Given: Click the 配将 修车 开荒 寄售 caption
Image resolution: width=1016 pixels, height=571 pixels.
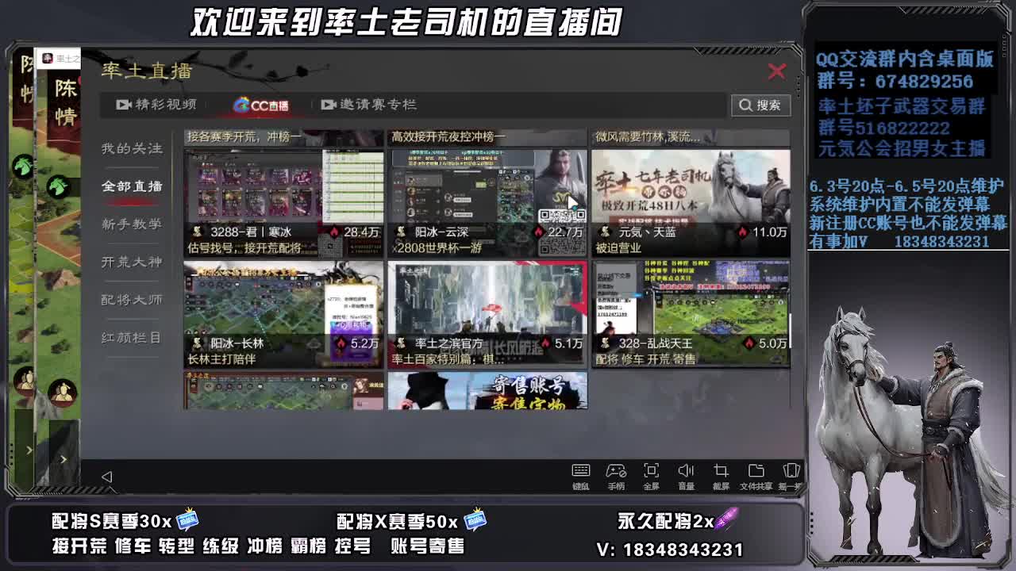Looking at the screenshot, I should click(645, 359).
